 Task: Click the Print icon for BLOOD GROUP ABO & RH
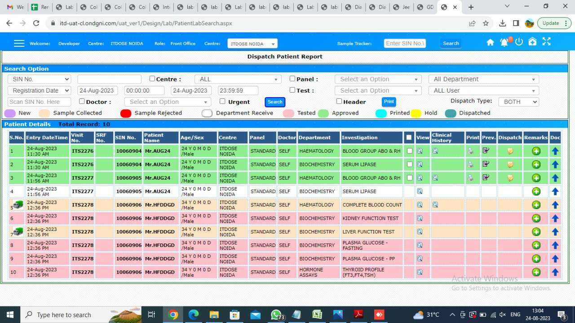click(471, 151)
